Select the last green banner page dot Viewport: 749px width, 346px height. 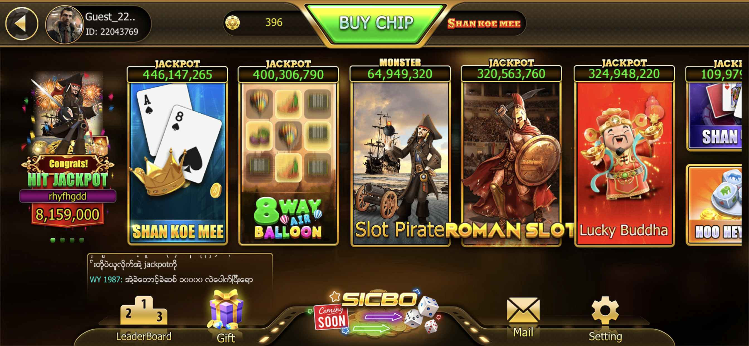(x=82, y=240)
